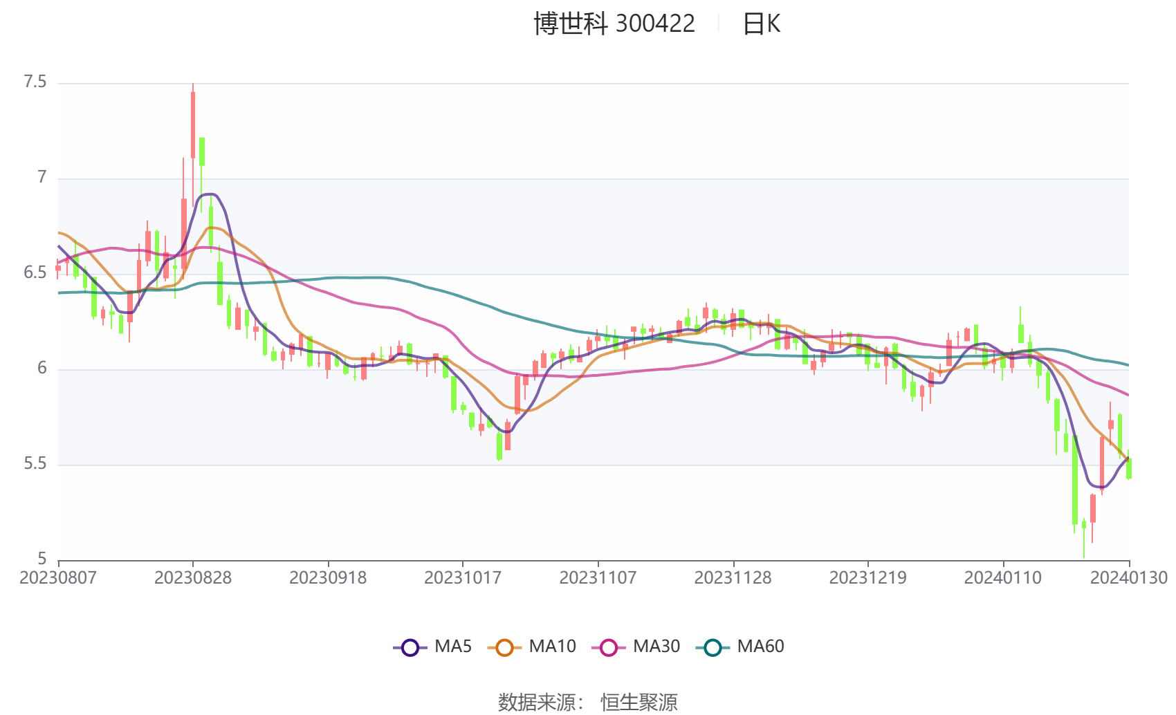Toggle the MA30 legend series
The image size is (1176, 715).
point(636,647)
